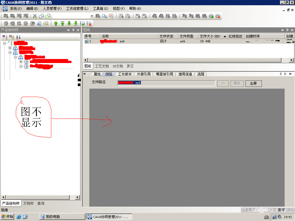Click the 文件路径 input field
Viewport: 295px width, 221px height.
(166, 83)
